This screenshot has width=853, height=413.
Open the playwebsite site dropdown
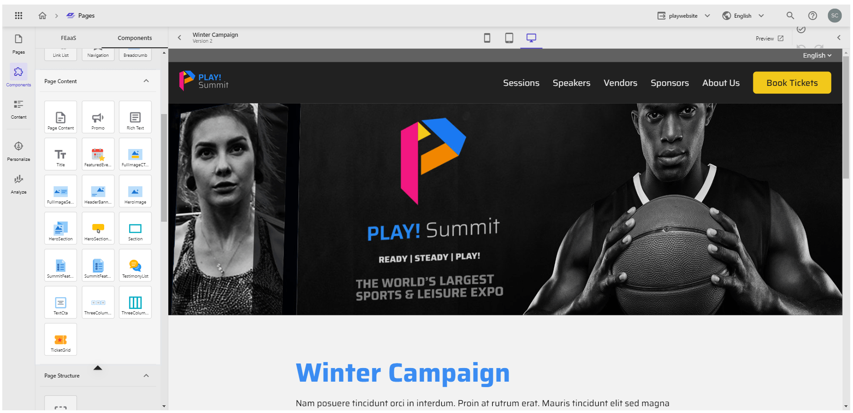click(x=683, y=16)
